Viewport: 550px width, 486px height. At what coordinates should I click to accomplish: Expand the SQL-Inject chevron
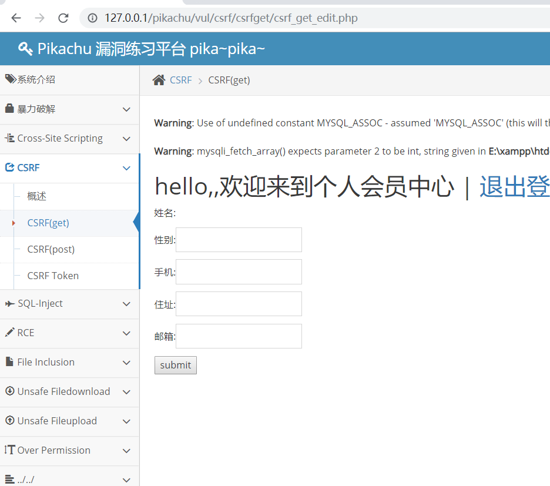[x=126, y=304]
